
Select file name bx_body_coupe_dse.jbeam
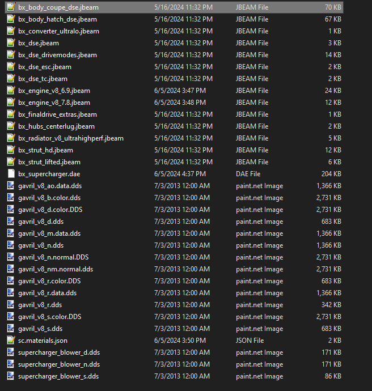pos(58,7)
